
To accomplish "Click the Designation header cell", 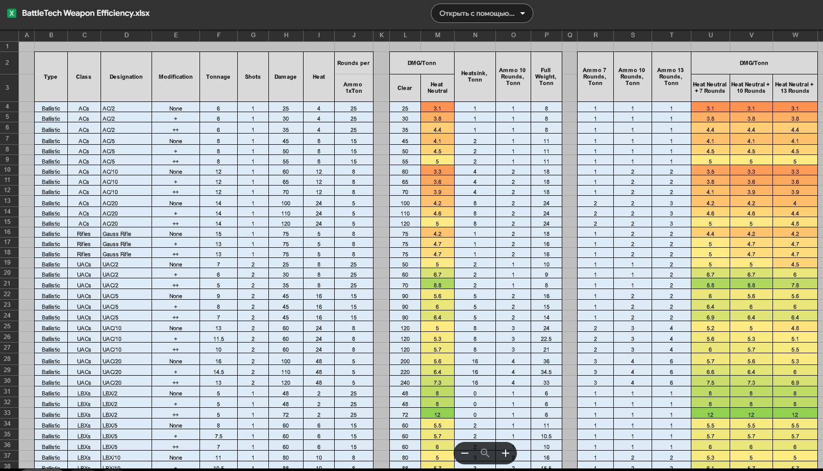I will pyautogui.click(x=126, y=76).
